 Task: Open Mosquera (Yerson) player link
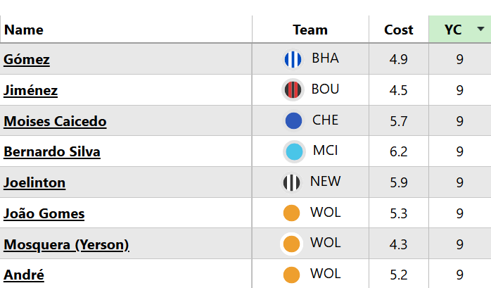66,244
